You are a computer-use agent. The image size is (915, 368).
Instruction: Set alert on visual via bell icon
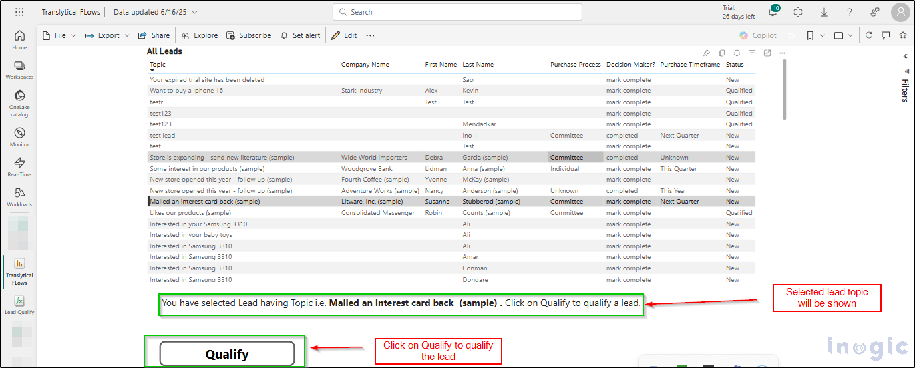point(737,53)
